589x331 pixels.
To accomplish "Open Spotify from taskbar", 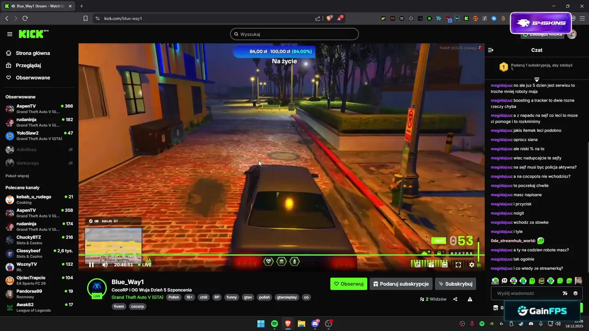I will [x=274, y=324].
